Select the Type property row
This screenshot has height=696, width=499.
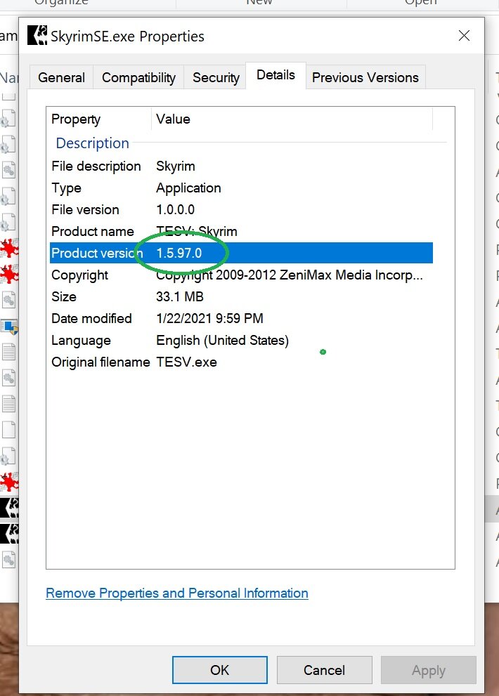pyautogui.click(x=241, y=188)
